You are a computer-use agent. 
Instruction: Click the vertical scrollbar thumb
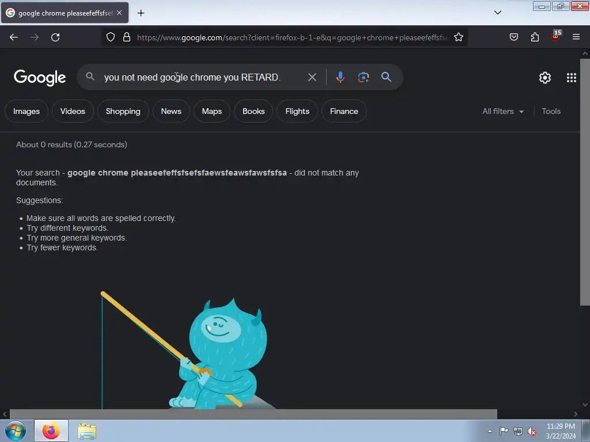pyautogui.click(x=585, y=182)
